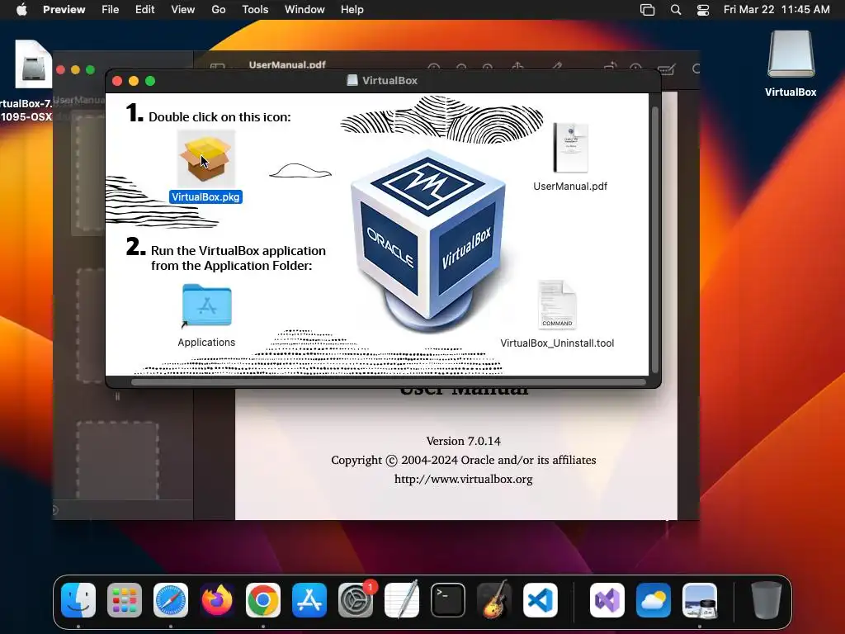Click the Version 7.0.14 text in Preview document
The width and height of the screenshot is (845, 634).
464,441
